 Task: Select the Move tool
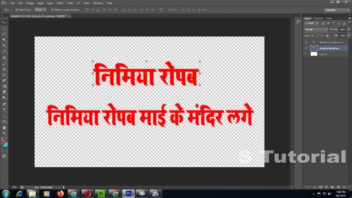pos(4,23)
